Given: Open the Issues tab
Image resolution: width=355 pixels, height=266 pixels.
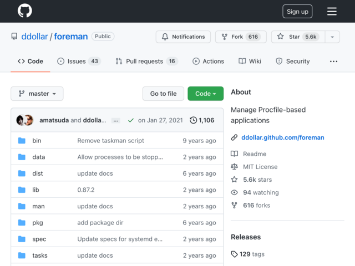Looking at the screenshot, I should click(x=79, y=62).
